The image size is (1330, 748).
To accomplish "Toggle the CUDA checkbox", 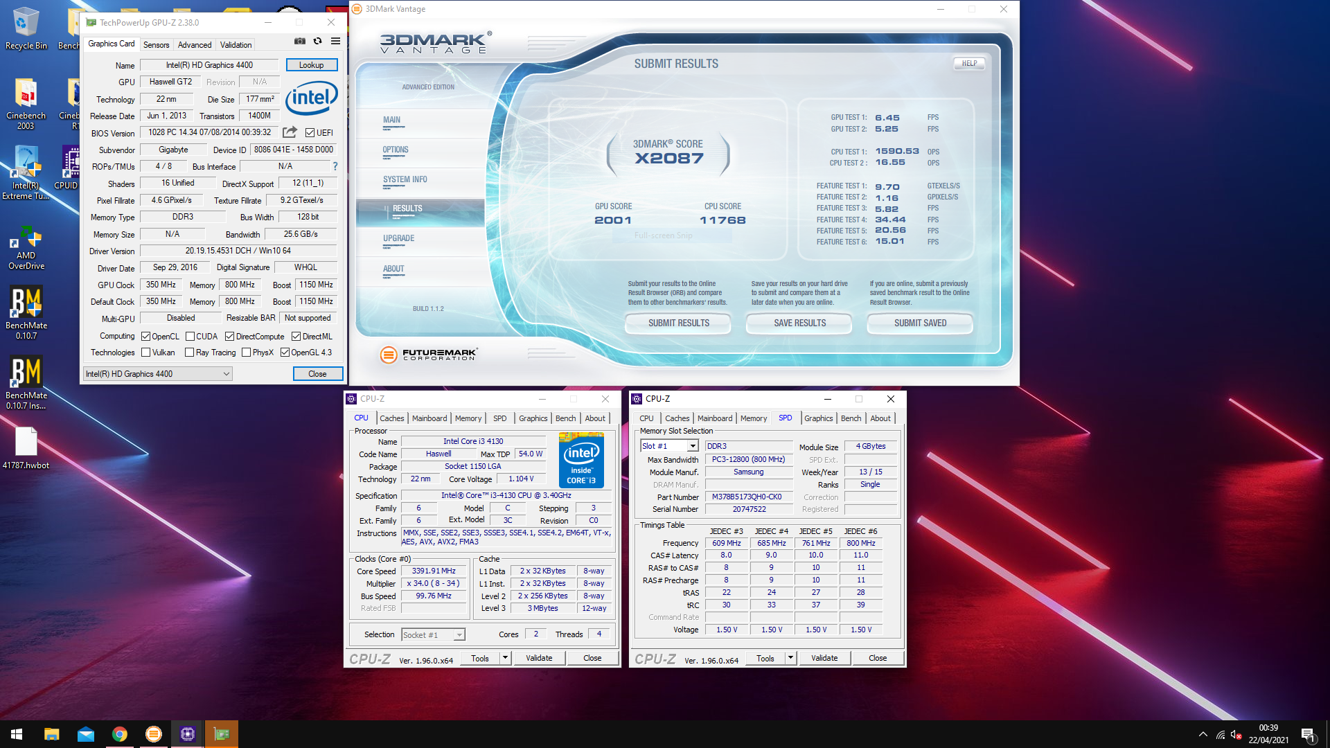I will click(x=190, y=337).
